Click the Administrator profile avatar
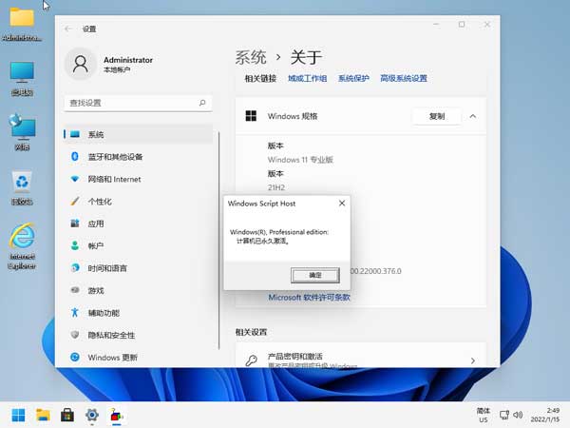The height and width of the screenshot is (428, 570). coord(81,64)
